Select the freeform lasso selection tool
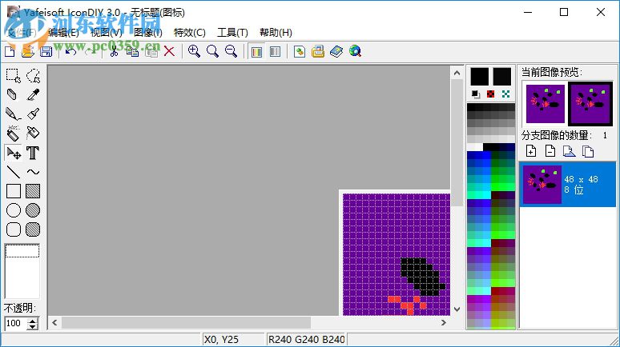Image resolution: width=620 pixels, height=347 pixels. coord(33,75)
